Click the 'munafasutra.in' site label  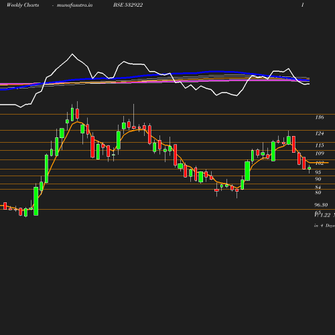(x=74, y=5)
